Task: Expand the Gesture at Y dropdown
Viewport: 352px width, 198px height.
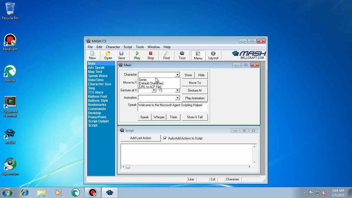Action: (x=177, y=90)
